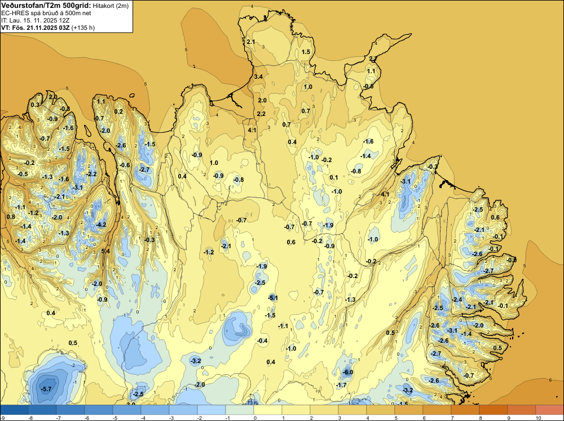This screenshot has width=564, height=421.
Task: Select the legend swatch between 1 and 2
Action: (x=296, y=410)
